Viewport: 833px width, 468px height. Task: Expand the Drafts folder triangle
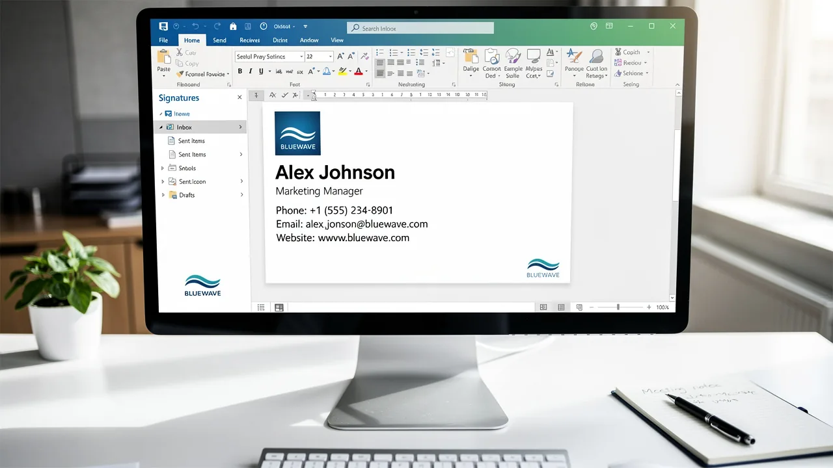click(x=163, y=195)
